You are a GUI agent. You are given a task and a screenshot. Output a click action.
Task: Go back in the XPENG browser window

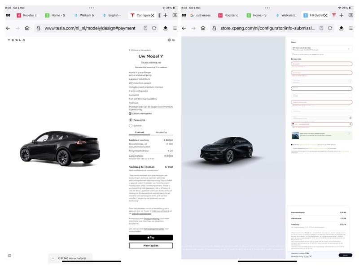[x=184, y=28]
